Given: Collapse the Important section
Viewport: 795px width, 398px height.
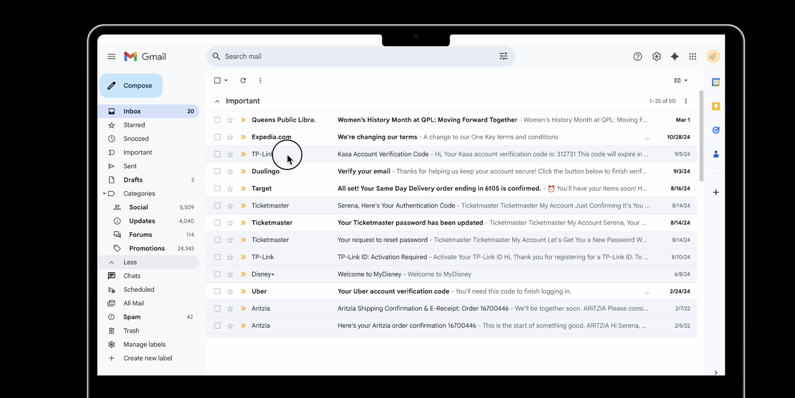Looking at the screenshot, I should [217, 101].
